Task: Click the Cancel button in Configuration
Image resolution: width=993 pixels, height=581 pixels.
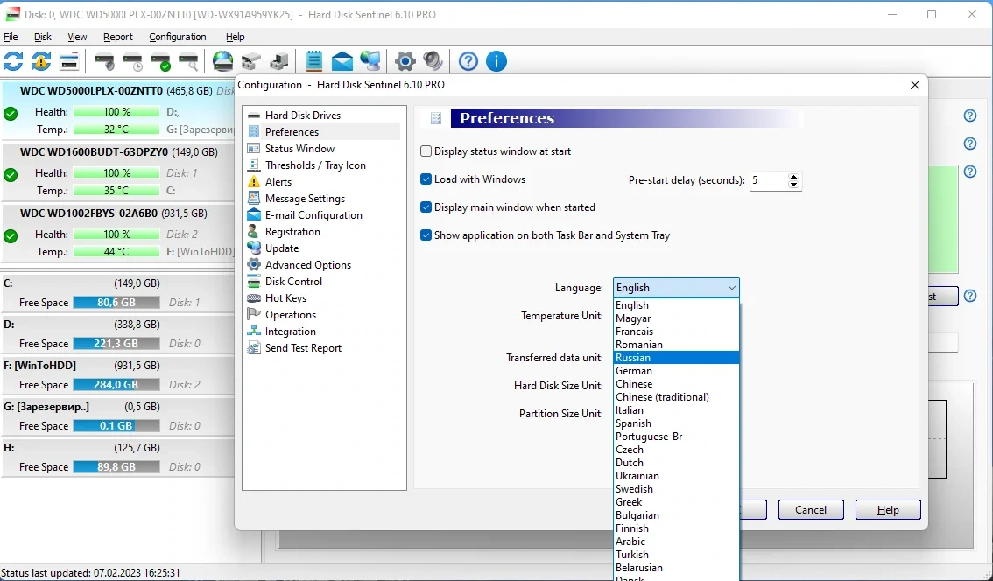Action: (x=811, y=510)
